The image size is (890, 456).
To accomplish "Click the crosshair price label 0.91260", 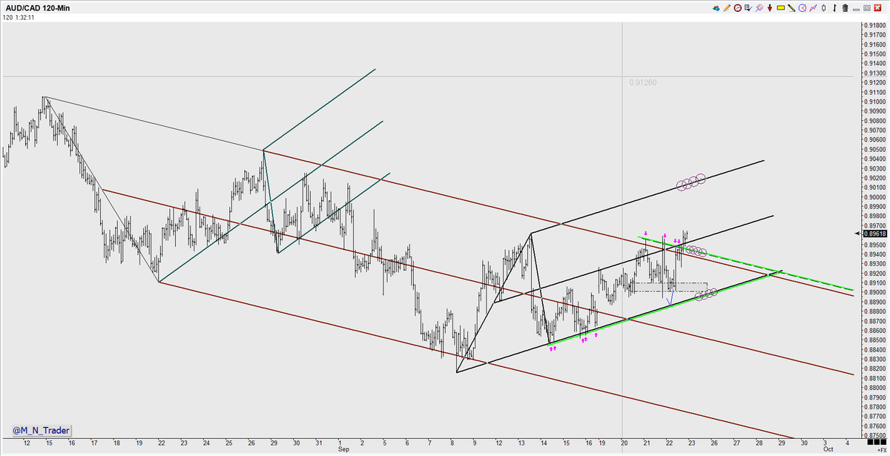I will tap(642, 83).
